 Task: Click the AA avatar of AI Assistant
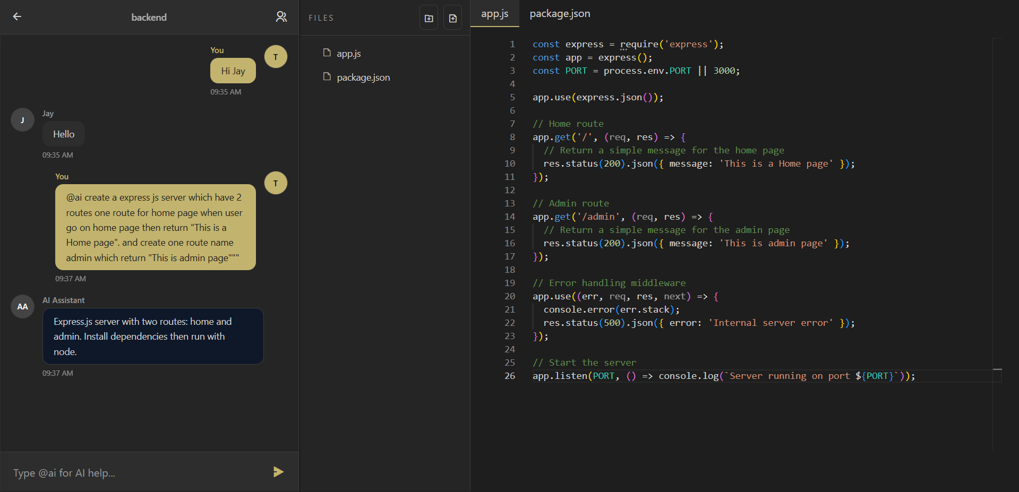[x=22, y=306]
